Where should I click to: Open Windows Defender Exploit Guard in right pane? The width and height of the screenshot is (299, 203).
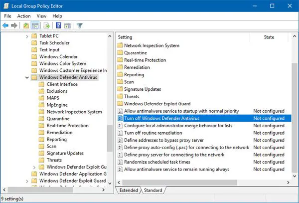157,104
